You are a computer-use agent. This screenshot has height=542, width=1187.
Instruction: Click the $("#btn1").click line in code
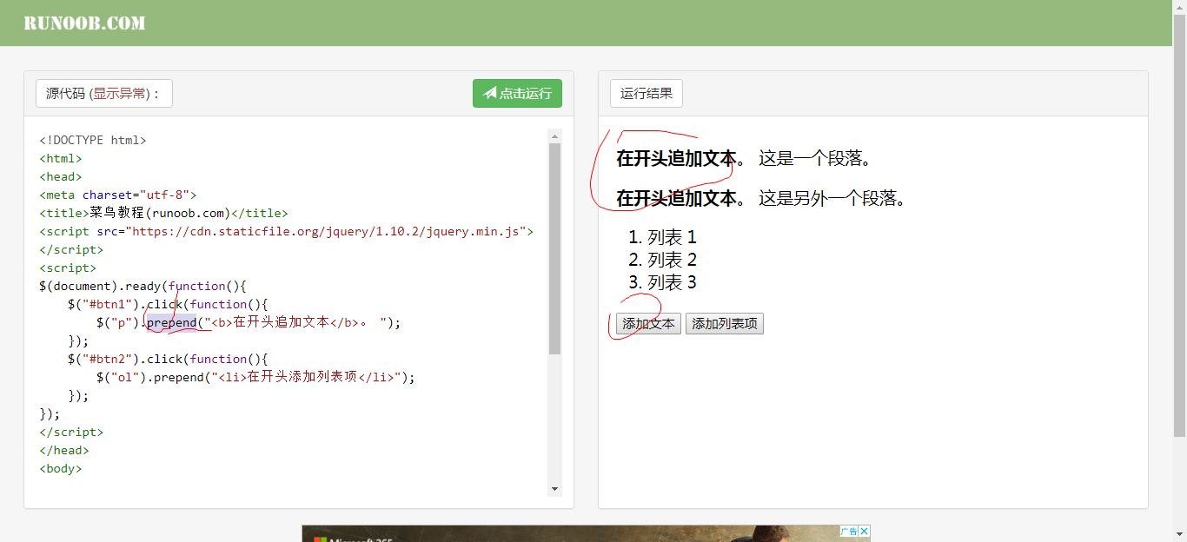[169, 304]
